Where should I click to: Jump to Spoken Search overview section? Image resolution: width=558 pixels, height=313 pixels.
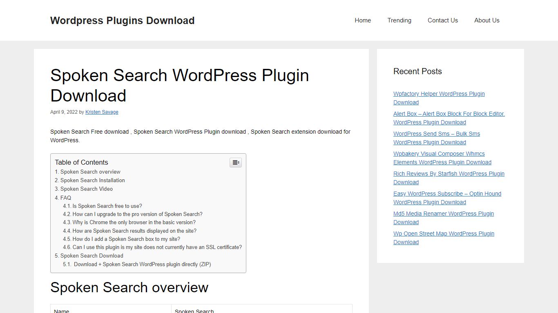tap(88, 172)
